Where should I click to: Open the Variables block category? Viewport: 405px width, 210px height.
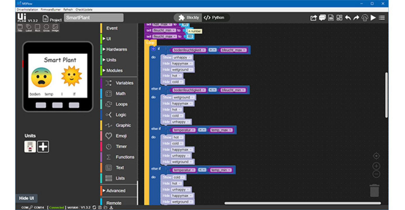point(124,83)
